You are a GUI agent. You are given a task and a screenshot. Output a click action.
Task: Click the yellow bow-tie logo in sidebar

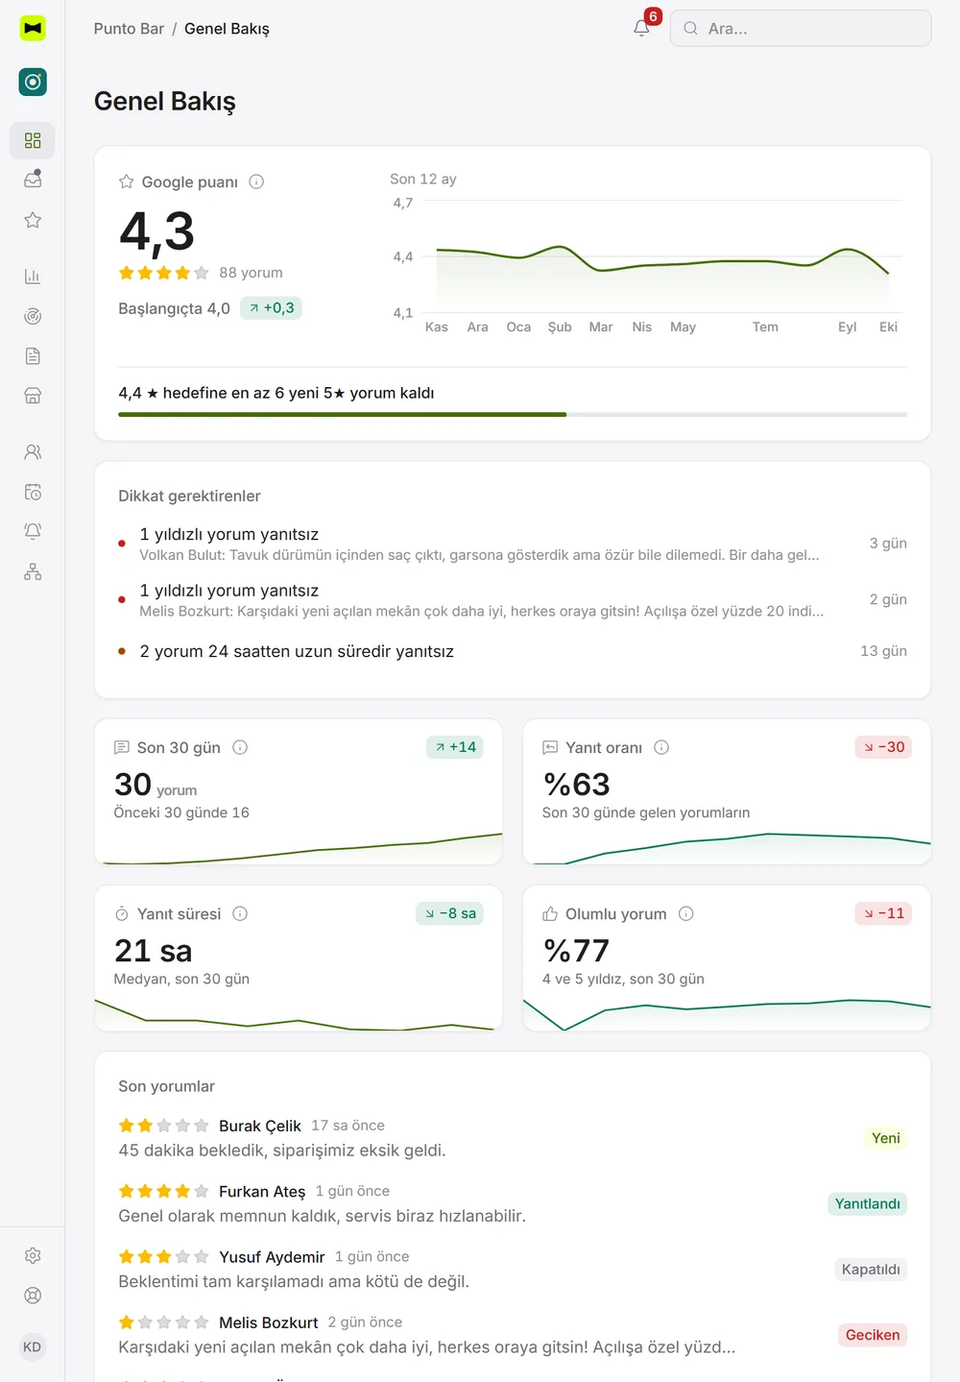point(33,29)
